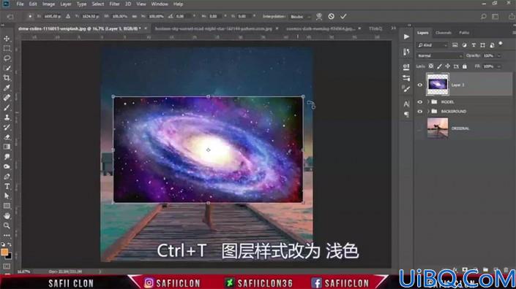Open the History panel icon

(x=406, y=52)
